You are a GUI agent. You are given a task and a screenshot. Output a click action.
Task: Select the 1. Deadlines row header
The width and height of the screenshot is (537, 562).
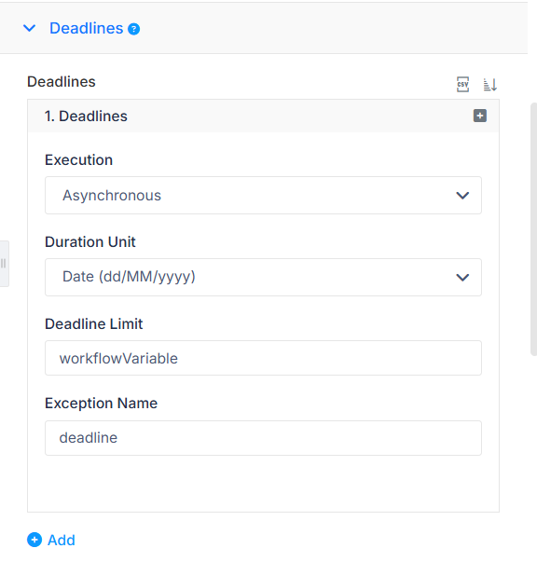[x=263, y=117]
